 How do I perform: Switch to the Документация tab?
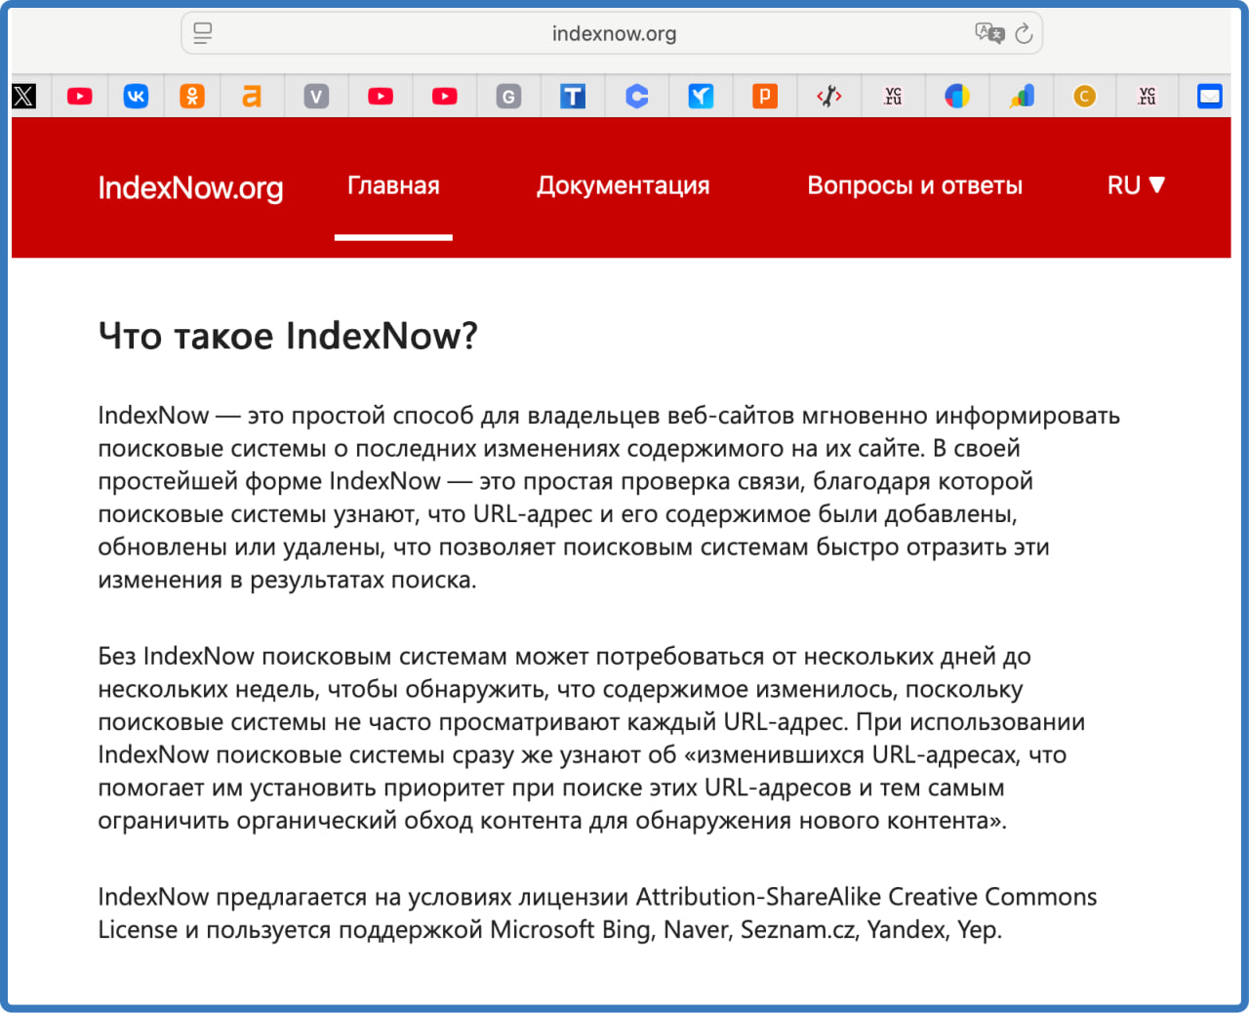click(x=623, y=185)
